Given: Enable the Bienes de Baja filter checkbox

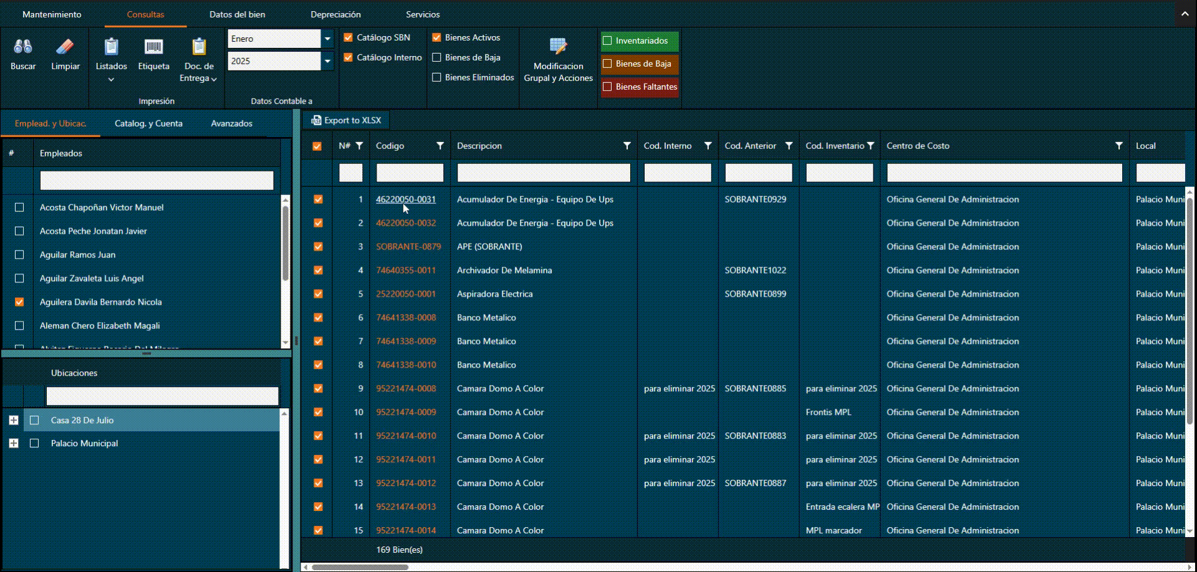Looking at the screenshot, I should tap(436, 57).
